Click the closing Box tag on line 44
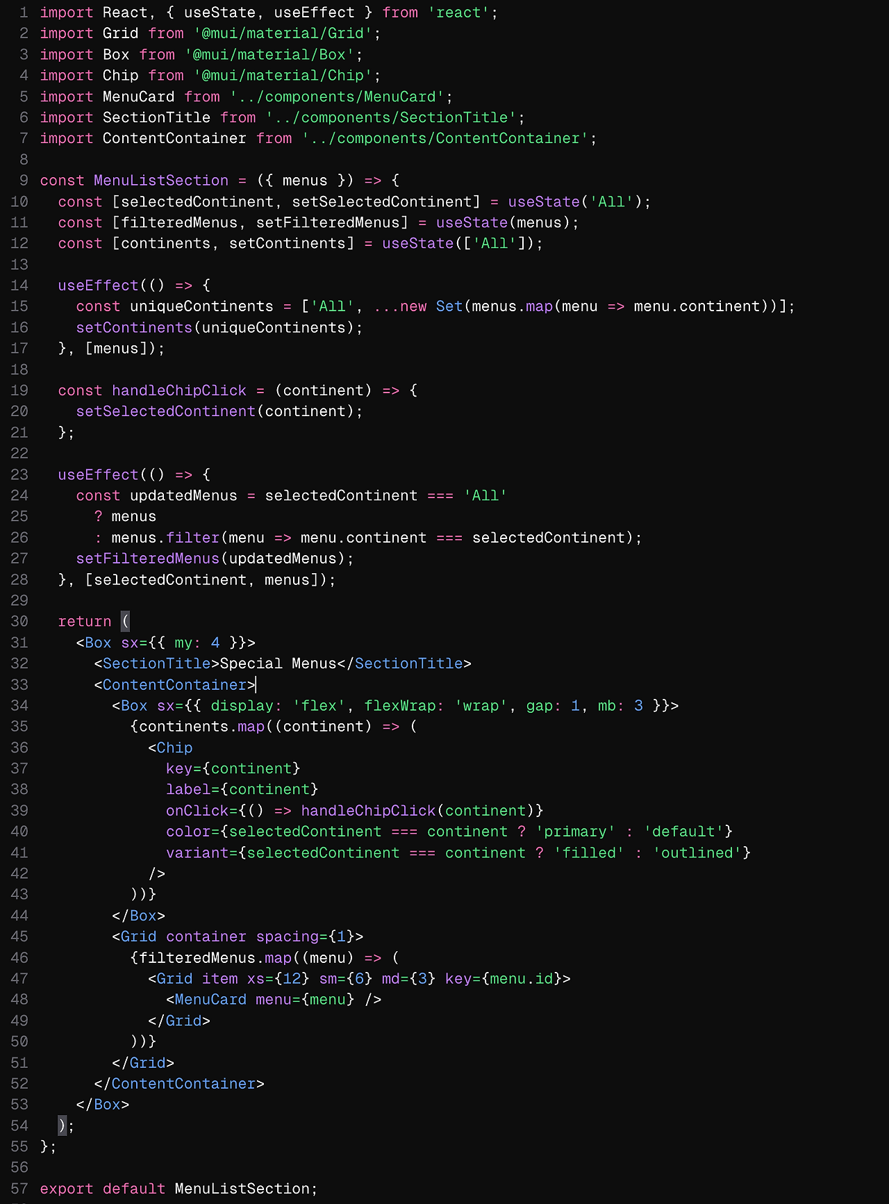This screenshot has width=889, height=1204. 139,916
